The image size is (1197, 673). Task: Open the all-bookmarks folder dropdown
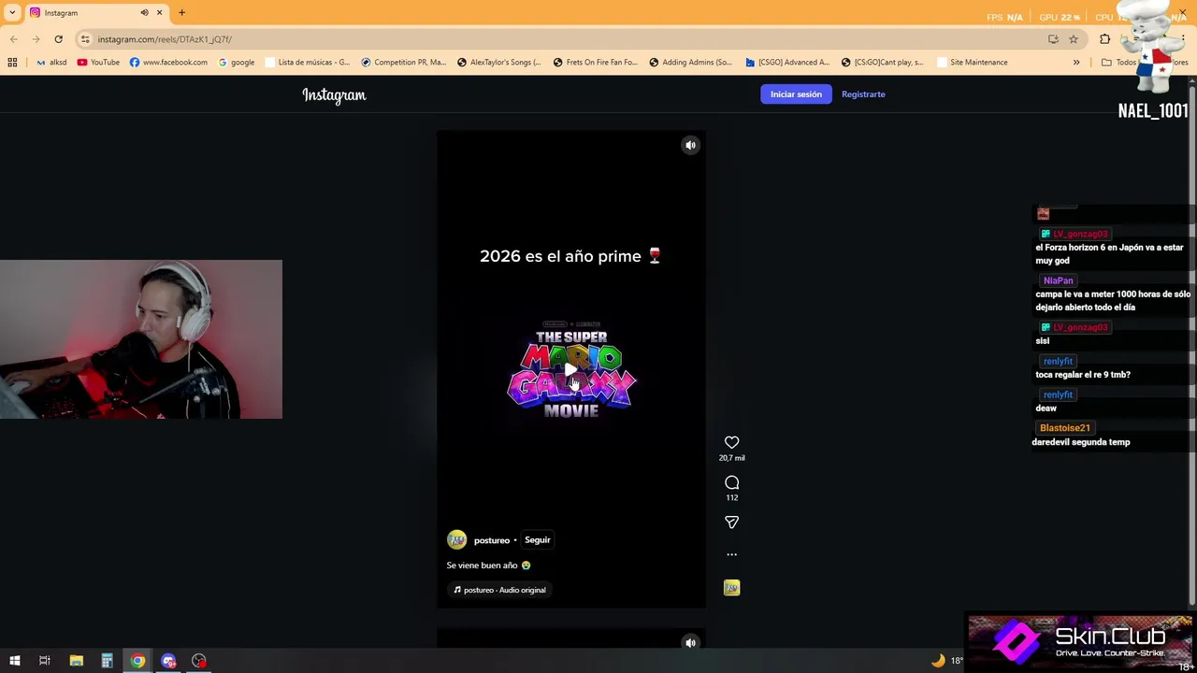pyautogui.click(x=1144, y=63)
